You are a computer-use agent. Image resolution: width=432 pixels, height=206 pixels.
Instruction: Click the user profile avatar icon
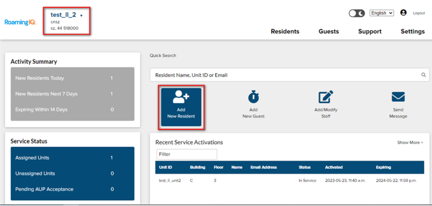pos(403,13)
